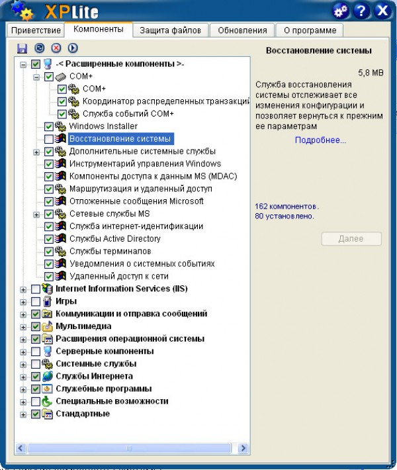Open the settings gears button in title bar

pyautogui.click(x=341, y=11)
